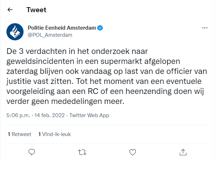The width and height of the screenshot is (215, 185).
Task: View who retweeted via 1 Retweet
Action: [20, 134]
